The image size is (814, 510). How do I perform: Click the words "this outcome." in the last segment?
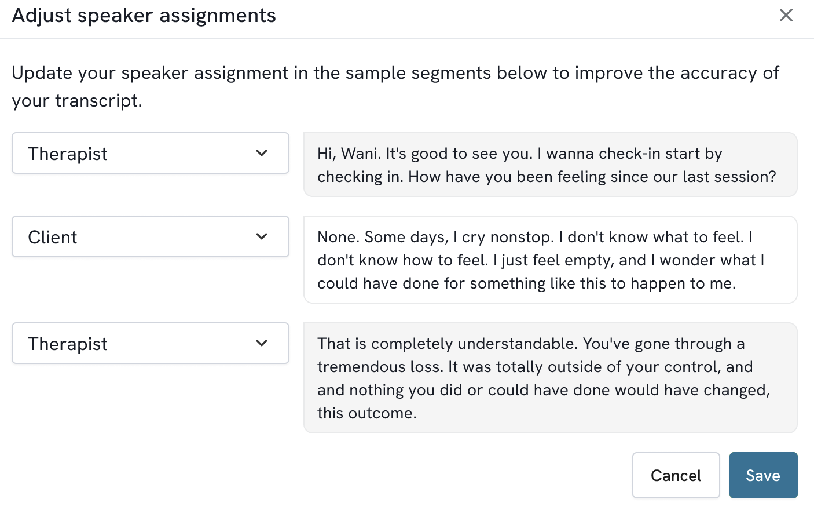click(x=366, y=413)
